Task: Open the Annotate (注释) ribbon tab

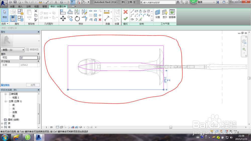Action: point(28,7)
